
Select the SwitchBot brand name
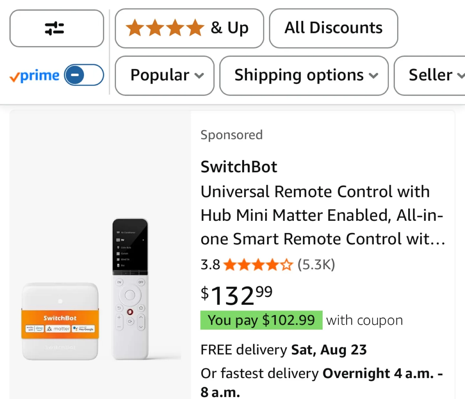pyautogui.click(x=239, y=167)
